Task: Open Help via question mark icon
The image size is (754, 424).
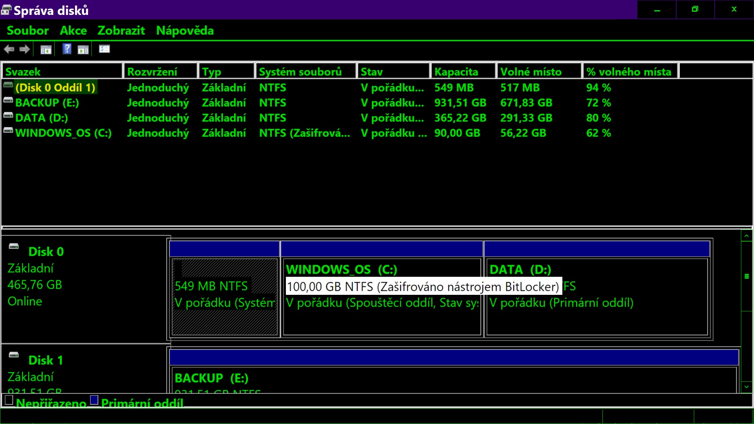Action: click(67, 49)
